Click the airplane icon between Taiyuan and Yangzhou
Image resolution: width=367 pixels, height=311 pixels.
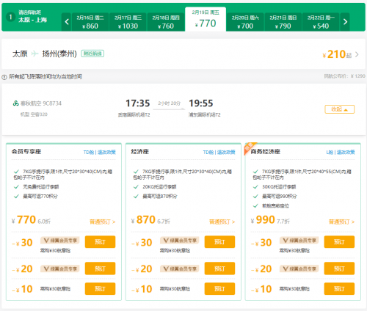(34, 54)
